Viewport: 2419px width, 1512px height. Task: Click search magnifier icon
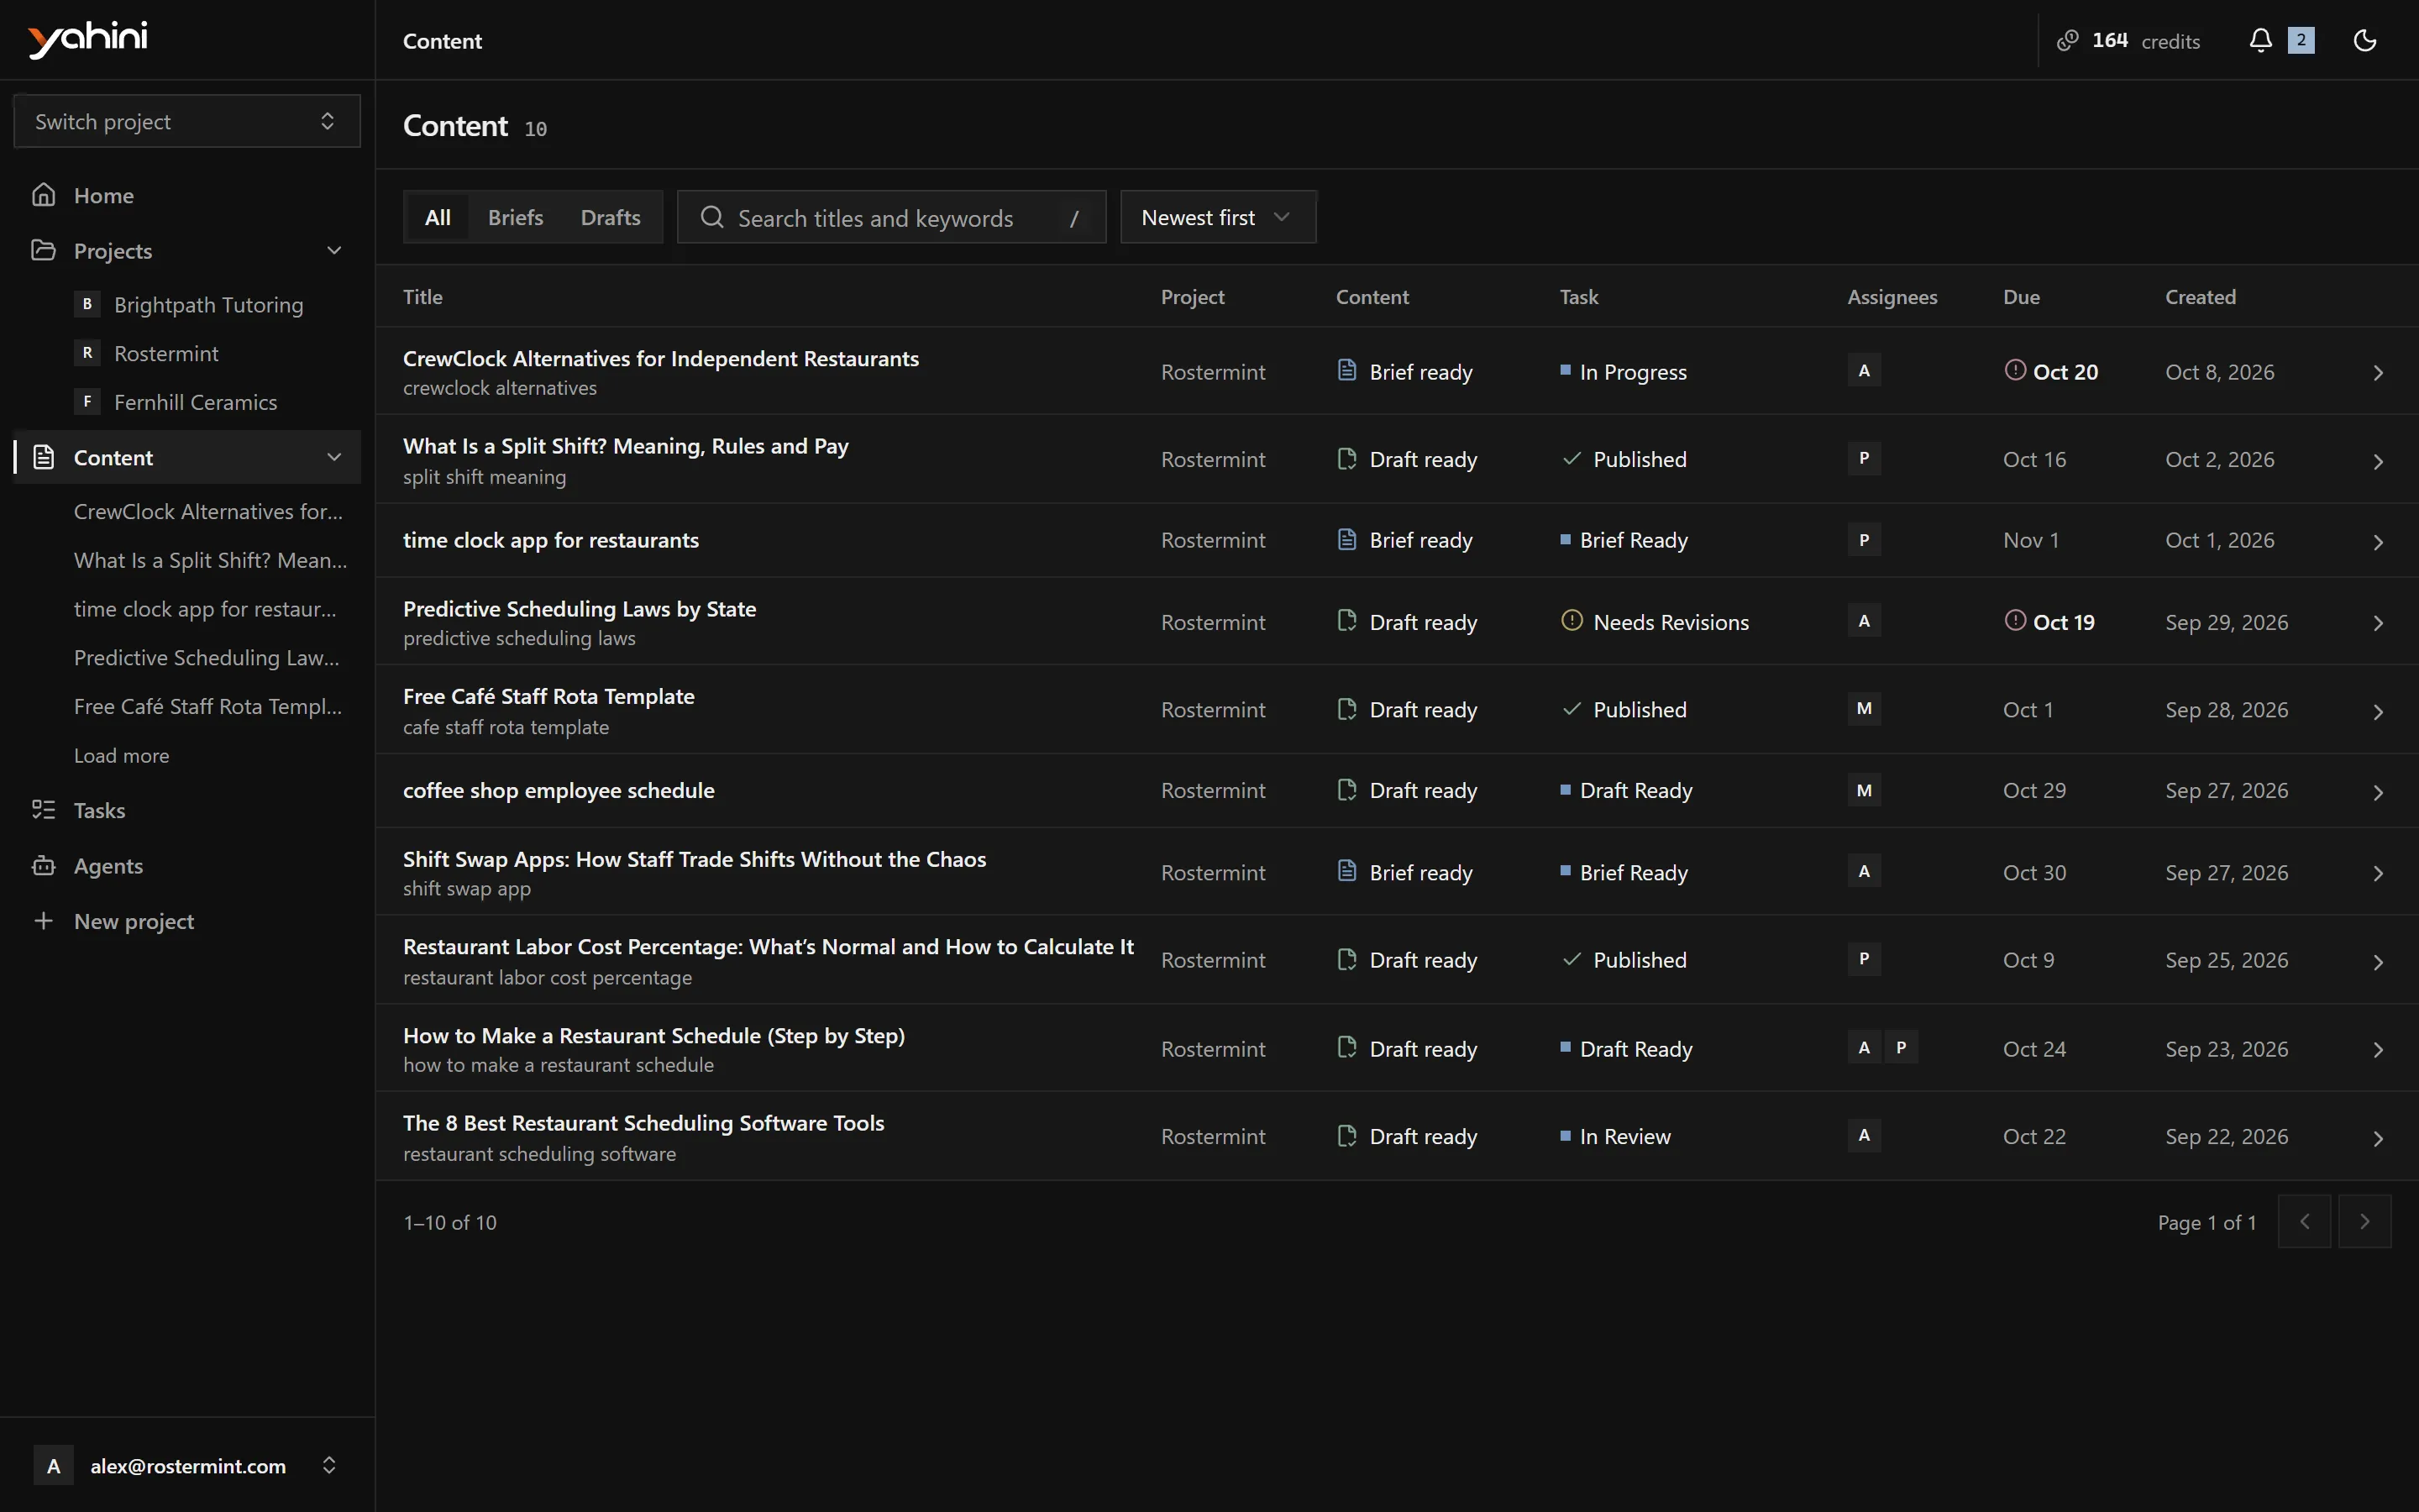coord(711,217)
